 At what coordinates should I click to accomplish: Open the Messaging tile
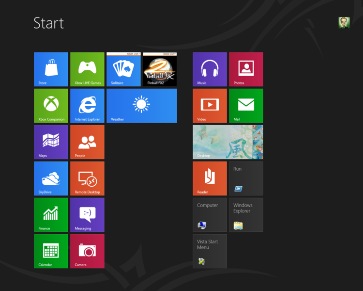click(87, 215)
